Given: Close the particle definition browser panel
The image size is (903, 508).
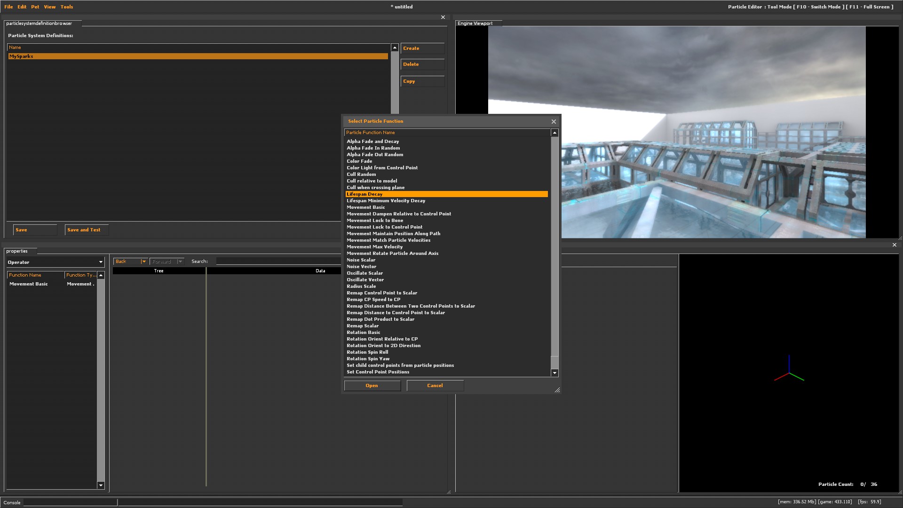Looking at the screenshot, I should (443, 17).
